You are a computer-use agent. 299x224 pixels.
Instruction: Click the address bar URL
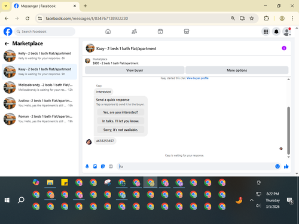point(87,19)
